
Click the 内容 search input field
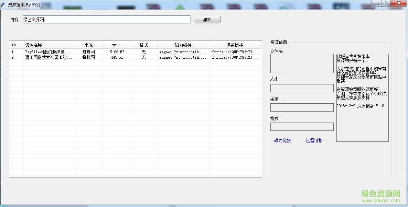coord(107,20)
